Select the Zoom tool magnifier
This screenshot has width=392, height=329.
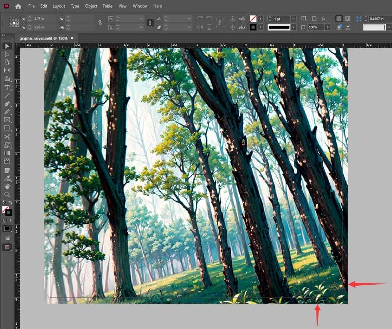tap(7, 195)
